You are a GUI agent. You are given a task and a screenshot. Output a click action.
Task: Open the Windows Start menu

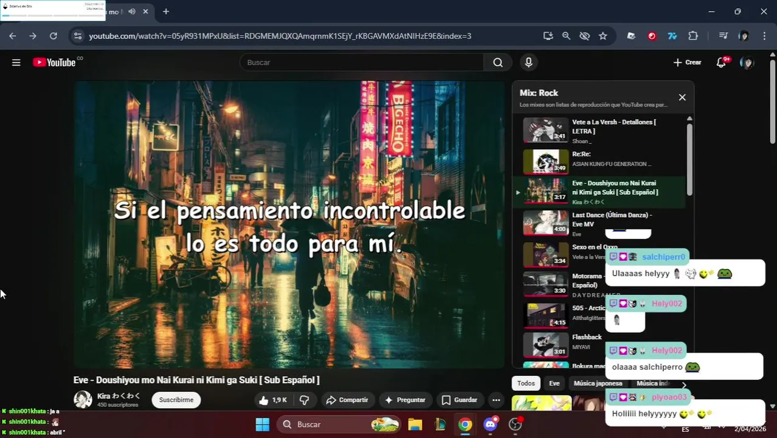(x=263, y=424)
